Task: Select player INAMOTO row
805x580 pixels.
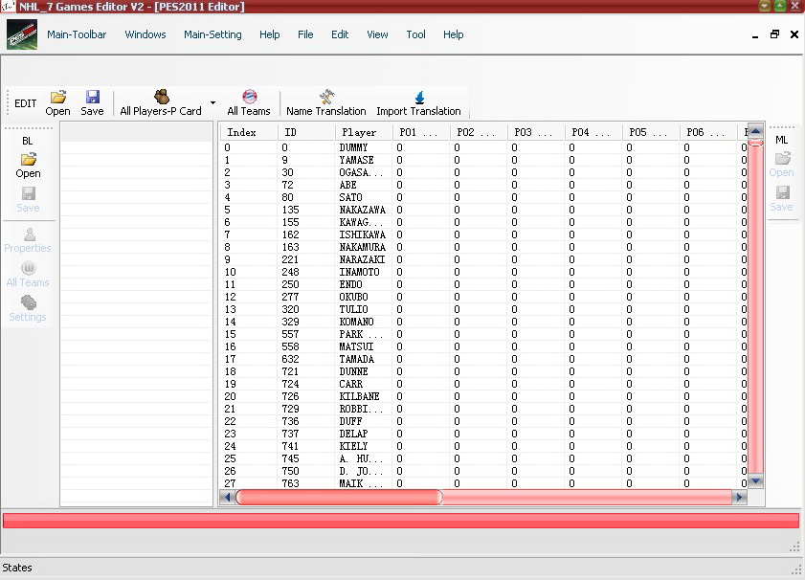Action: click(483, 272)
